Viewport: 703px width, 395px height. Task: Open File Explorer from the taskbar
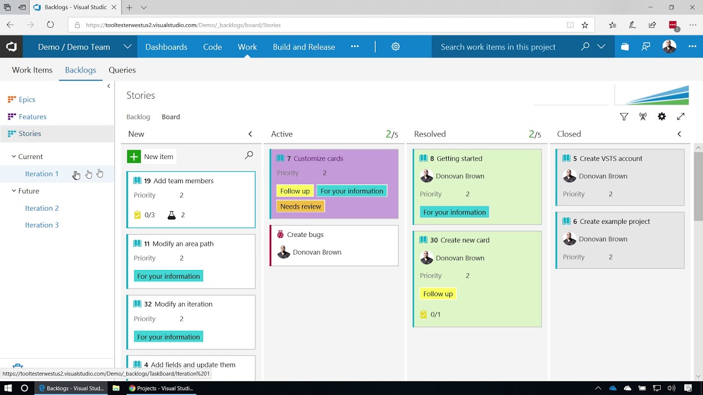point(116,388)
